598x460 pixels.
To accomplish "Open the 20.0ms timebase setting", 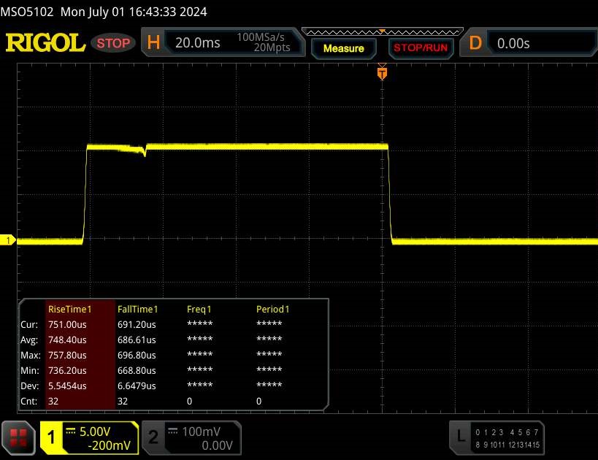I will coord(198,43).
